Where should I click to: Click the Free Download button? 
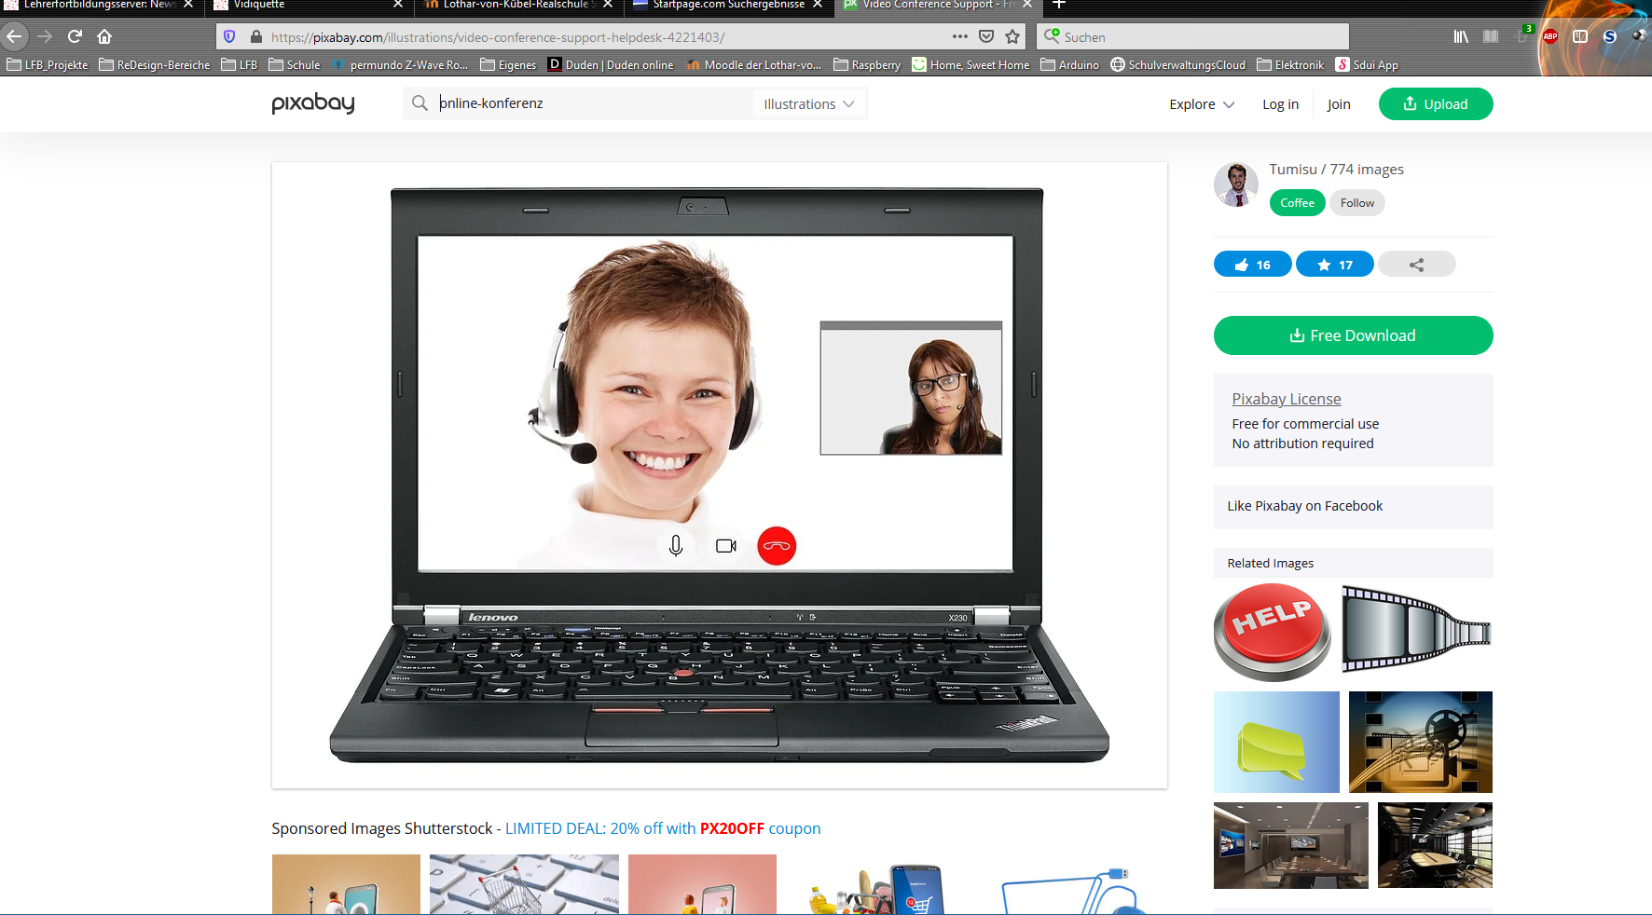(1353, 335)
